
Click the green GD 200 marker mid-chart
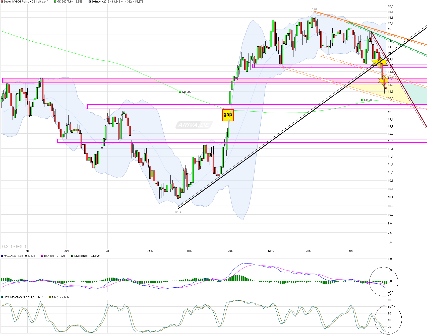point(180,92)
